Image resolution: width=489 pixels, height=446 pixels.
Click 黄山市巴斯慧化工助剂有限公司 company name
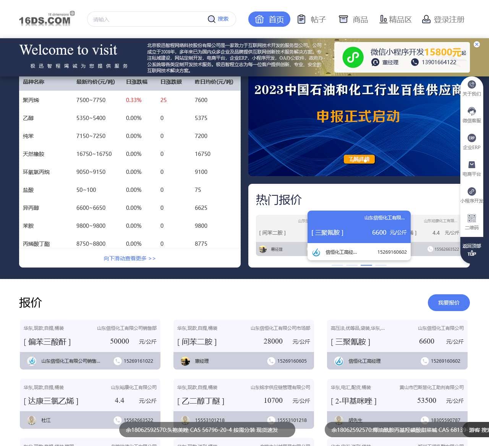[x=432, y=387]
